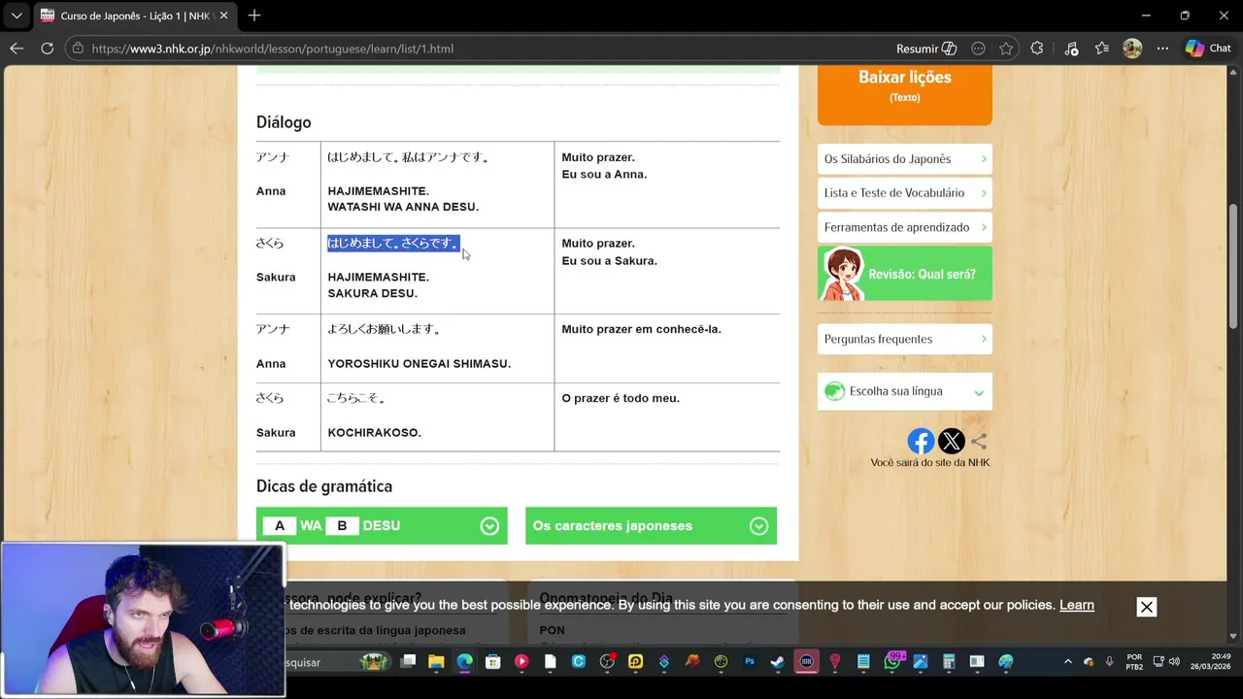The height and width of the screenshot is (699, 1243).
Task: Dismiss the cookie consent banner
Action: pyautogui.click(x=1147, y=607)
